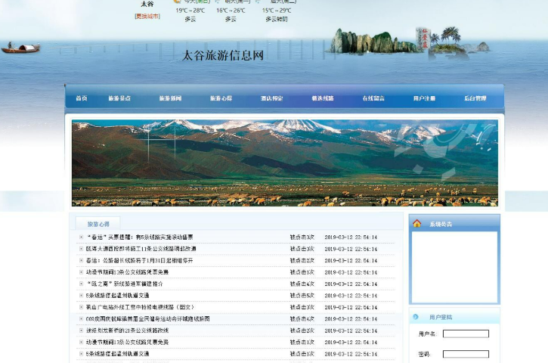Click bullet icon beside 筑山广电站 row
Image resolution: width=548 pixels, height=363 pixels.
(81, 307)
